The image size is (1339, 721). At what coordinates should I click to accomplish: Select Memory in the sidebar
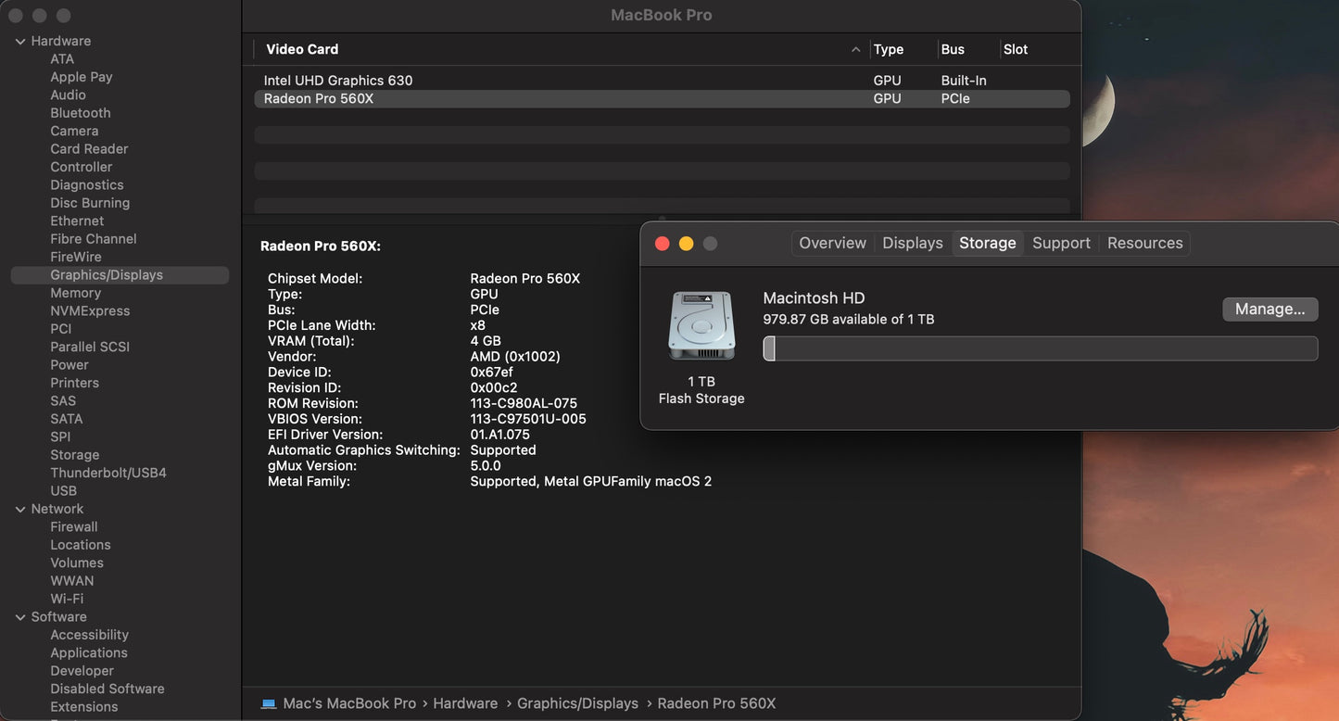tap(75, 293)
